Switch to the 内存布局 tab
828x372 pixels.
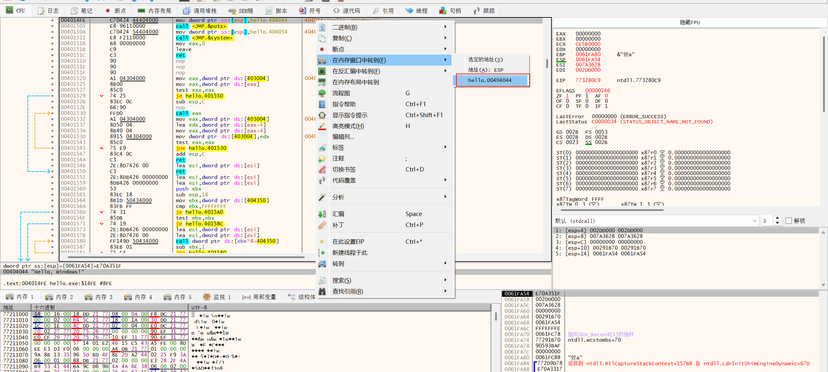coord(155,11)
